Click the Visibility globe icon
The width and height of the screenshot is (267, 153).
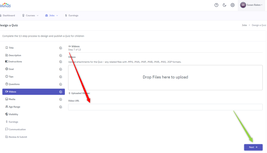point(7,114)
